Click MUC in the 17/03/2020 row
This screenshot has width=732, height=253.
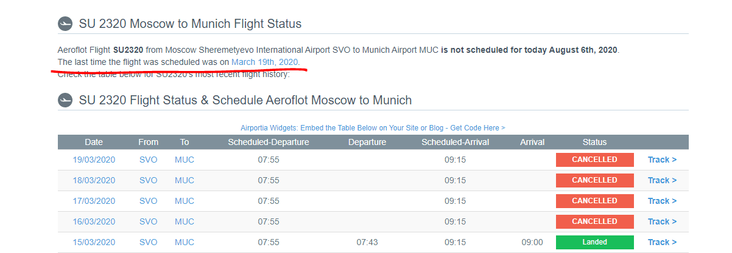tap(185, 201)
